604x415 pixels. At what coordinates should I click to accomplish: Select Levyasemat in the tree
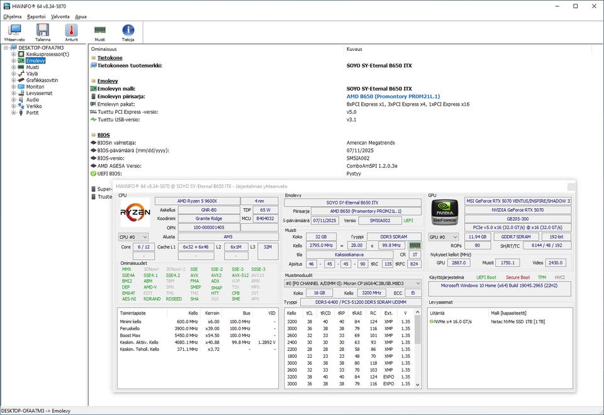(x=39, y=93)
